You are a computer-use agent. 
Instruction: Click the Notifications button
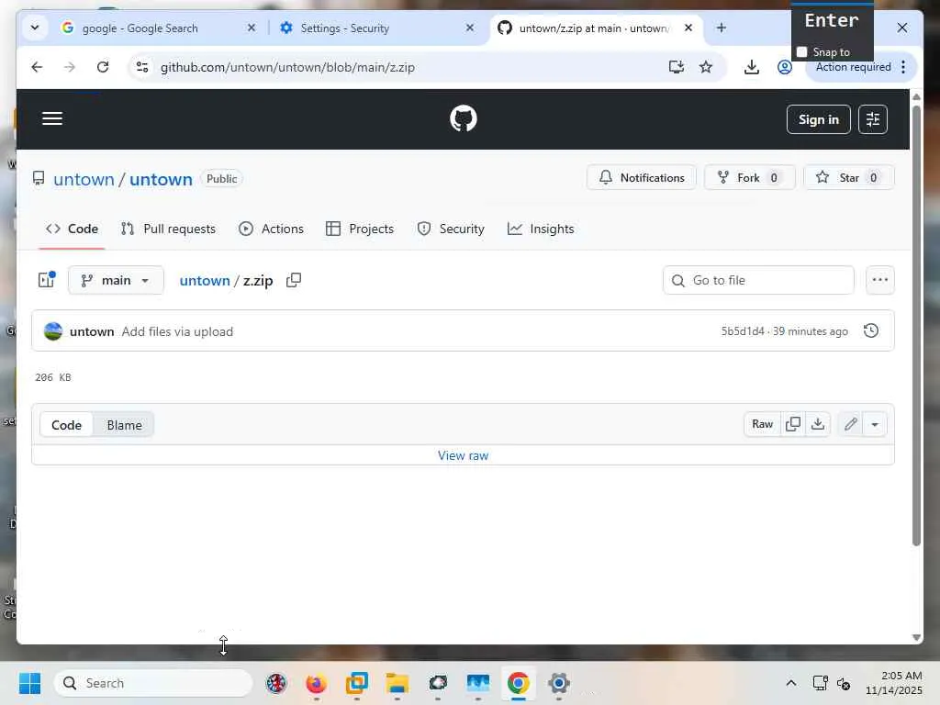point(642,177)
